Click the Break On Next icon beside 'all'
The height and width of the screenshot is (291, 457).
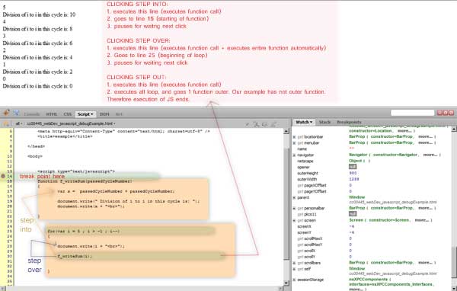(6, 123)
